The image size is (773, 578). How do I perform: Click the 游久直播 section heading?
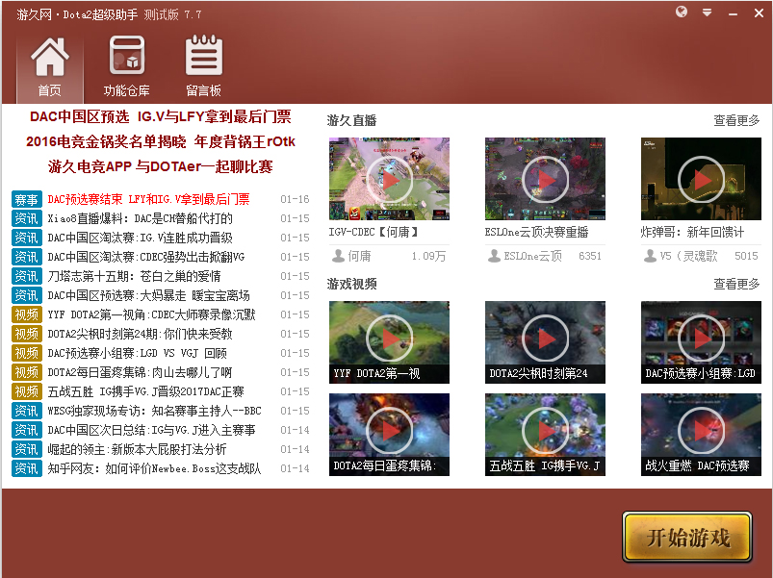click(x=351, y=120)
